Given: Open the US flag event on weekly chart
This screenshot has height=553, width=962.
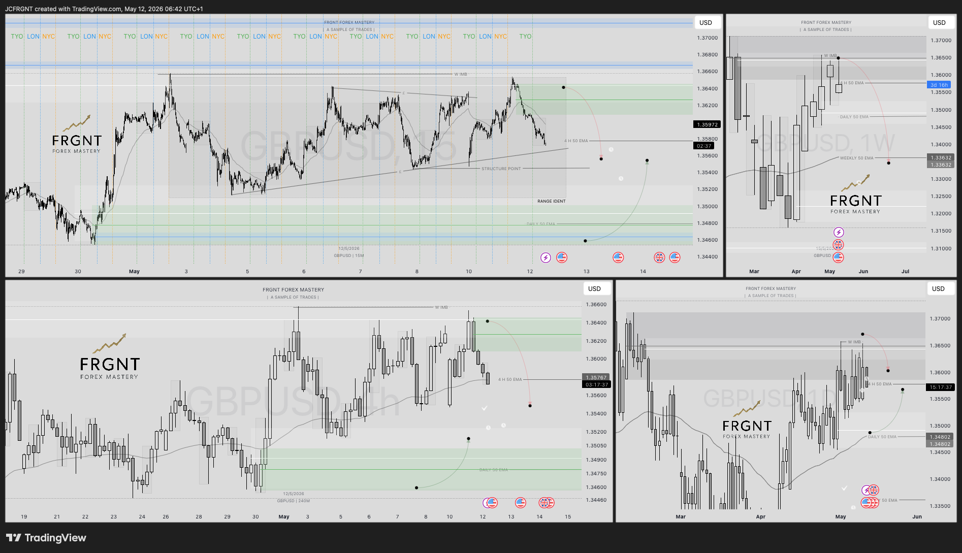Looking at the screenshot, I should click(839, 257).
